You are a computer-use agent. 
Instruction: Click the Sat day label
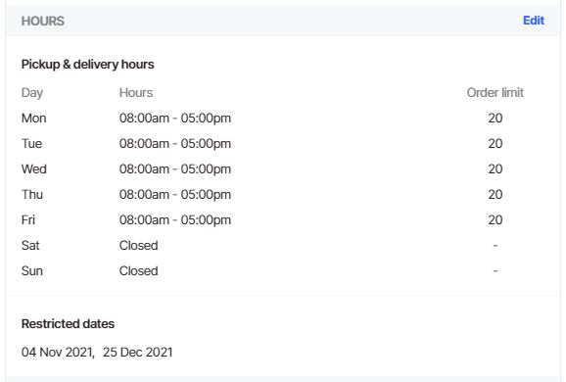click(30, 246)
